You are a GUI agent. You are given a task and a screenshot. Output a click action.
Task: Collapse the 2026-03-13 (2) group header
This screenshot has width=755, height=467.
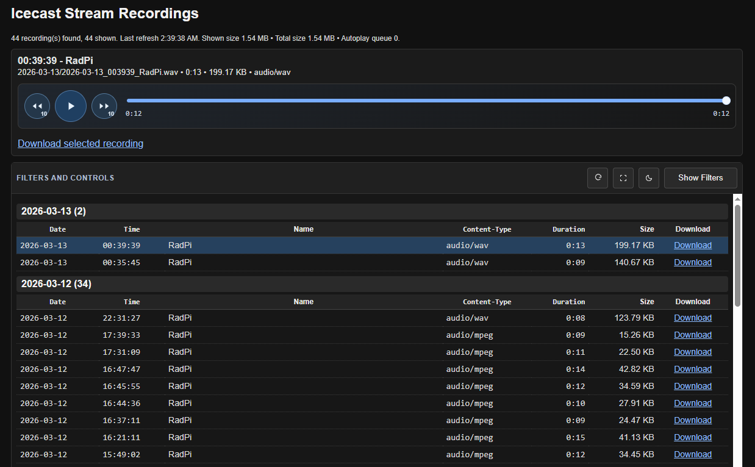pyautogui.click(x=54, y=212)
